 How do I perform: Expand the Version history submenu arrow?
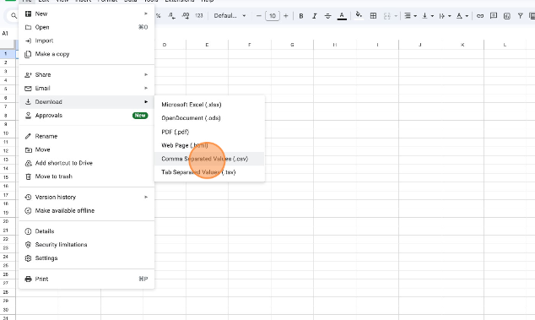pyautogui.click(x=146, y=197)
